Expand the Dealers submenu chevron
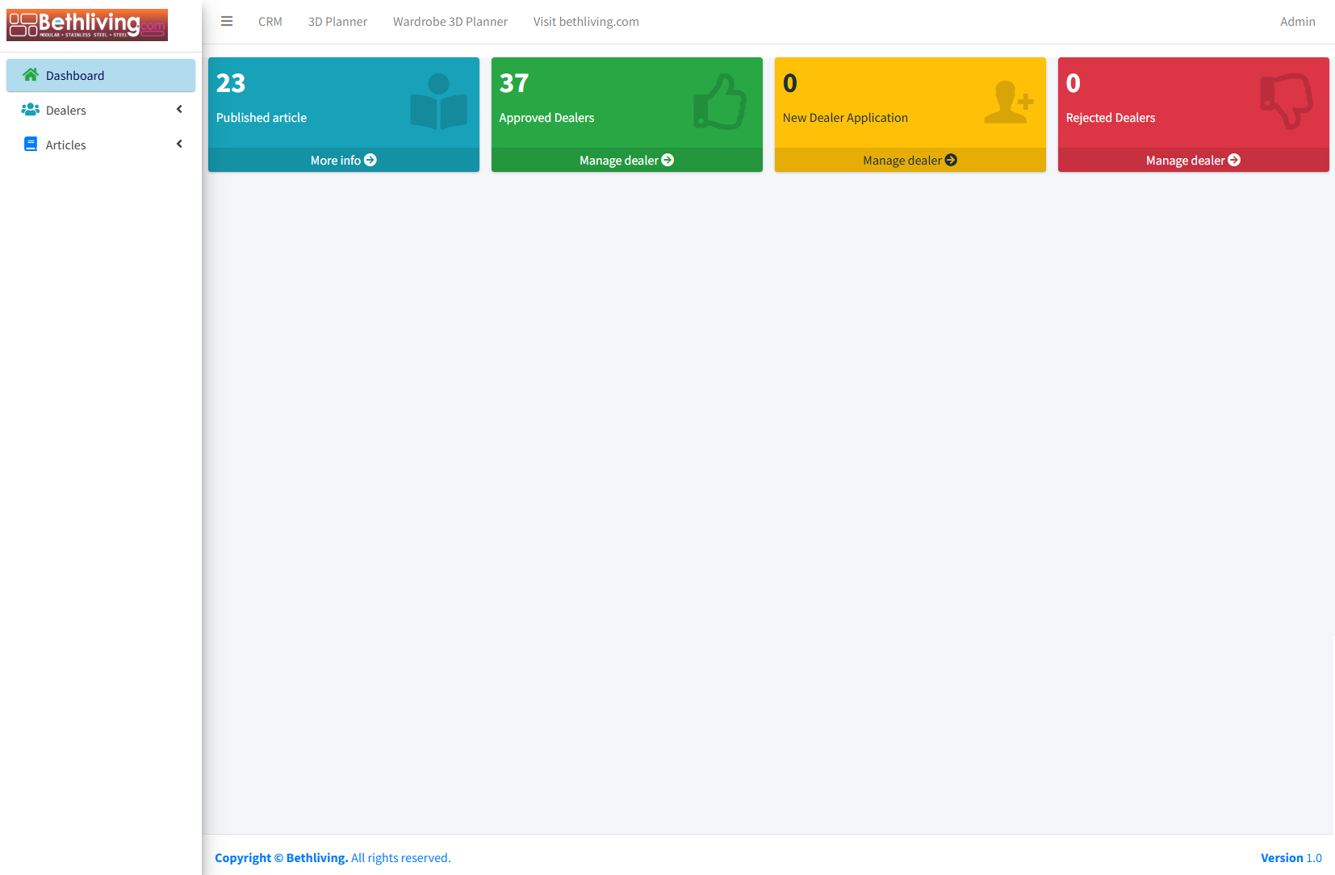The image size is (1335, 875). [x=179, y=110]
